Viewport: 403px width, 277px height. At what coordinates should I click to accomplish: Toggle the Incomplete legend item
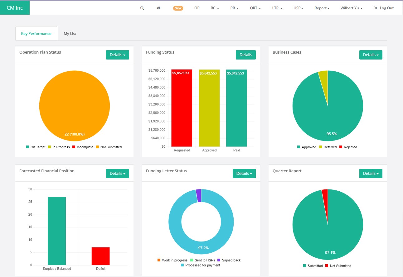(x=83, y=147)
